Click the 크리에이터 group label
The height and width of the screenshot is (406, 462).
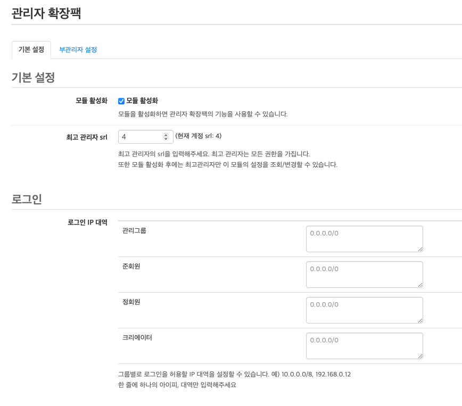(x=137, y=337)
